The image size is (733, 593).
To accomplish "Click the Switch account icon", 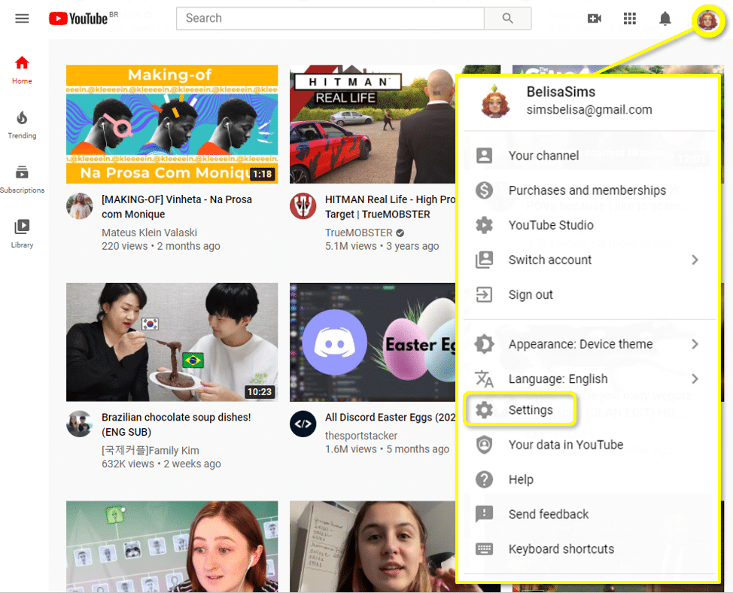I will point(484,260).
